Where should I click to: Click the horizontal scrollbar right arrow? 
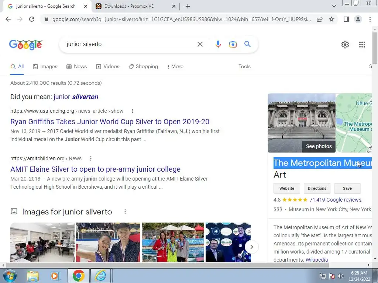tap(368, 265)
